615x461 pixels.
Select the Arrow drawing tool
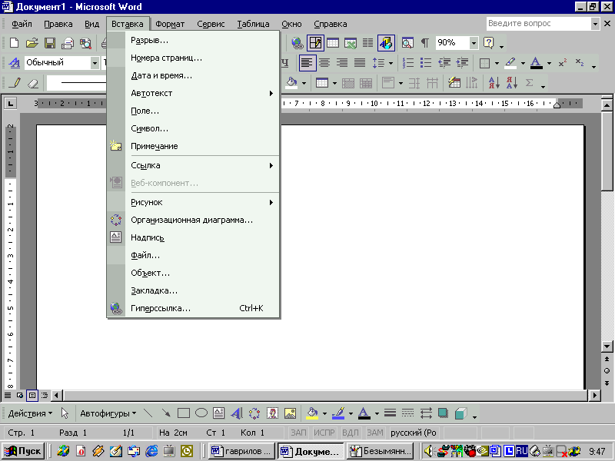(166, 413)
